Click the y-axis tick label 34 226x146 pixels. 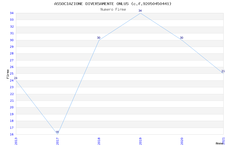coord(12,13)
